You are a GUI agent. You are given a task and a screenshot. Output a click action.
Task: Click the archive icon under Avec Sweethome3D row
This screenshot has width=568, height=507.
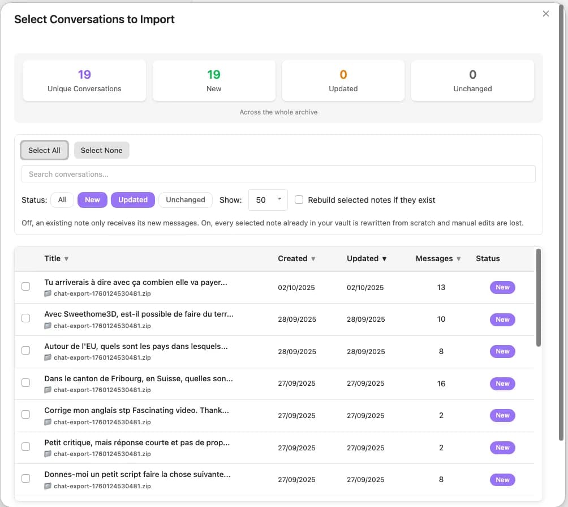(48, 326)
